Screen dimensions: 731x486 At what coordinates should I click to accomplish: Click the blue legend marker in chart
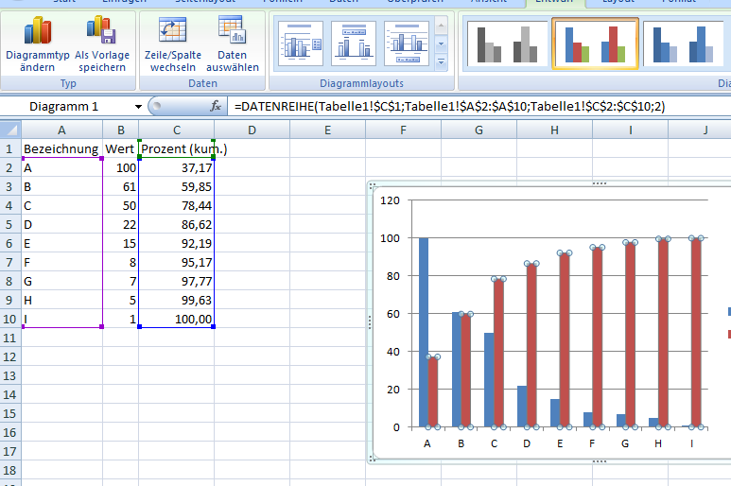(729, 312)
